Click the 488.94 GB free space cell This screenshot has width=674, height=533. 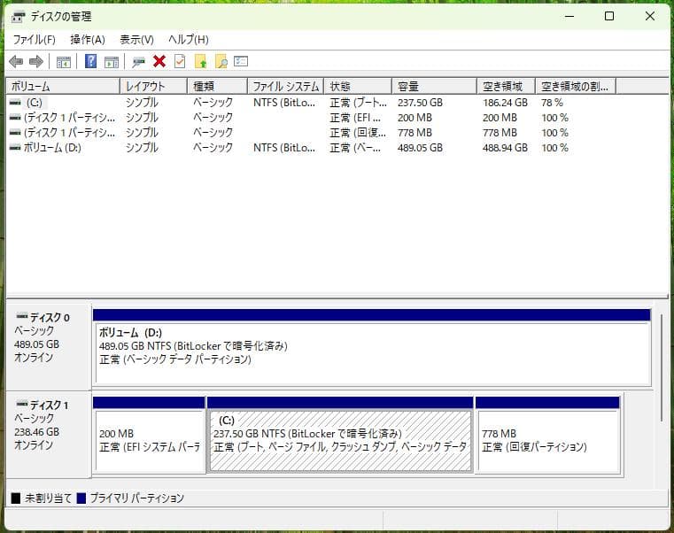point(505,148)
